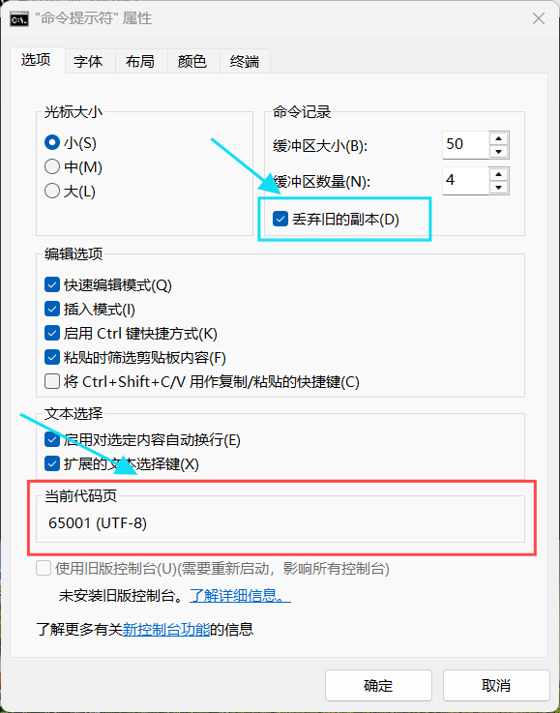The height and width of the screenshot is (713, 560).
Task: Click the command prompt icon in title bar
Action: [19, 19]
